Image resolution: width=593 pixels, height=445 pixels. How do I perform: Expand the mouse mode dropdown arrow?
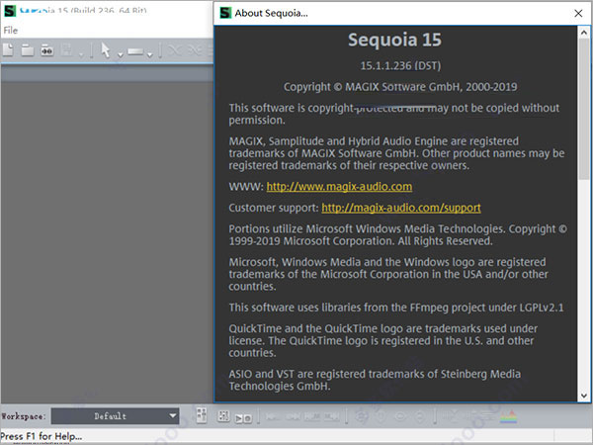click(x=120, y=55)
